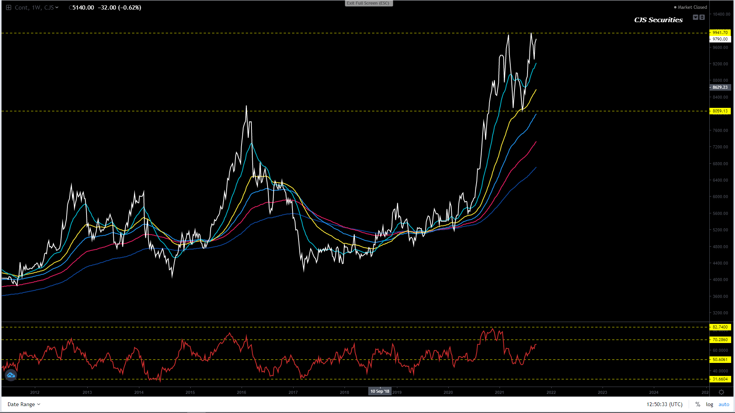This screenshot has width=735, height=413.
Task: Click the maximize-pane up-down arrows icon
Action: (702, 17)
